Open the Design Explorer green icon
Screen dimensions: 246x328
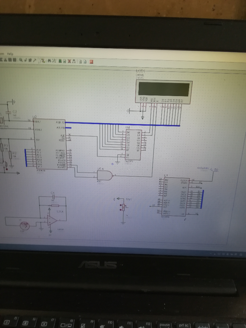[60, 61]
